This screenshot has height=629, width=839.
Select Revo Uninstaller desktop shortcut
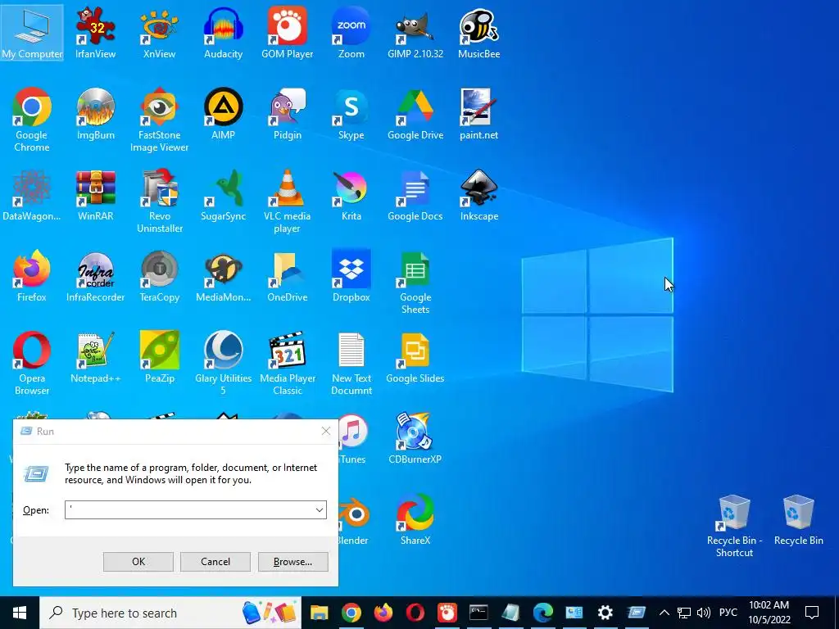click(159, 200)
